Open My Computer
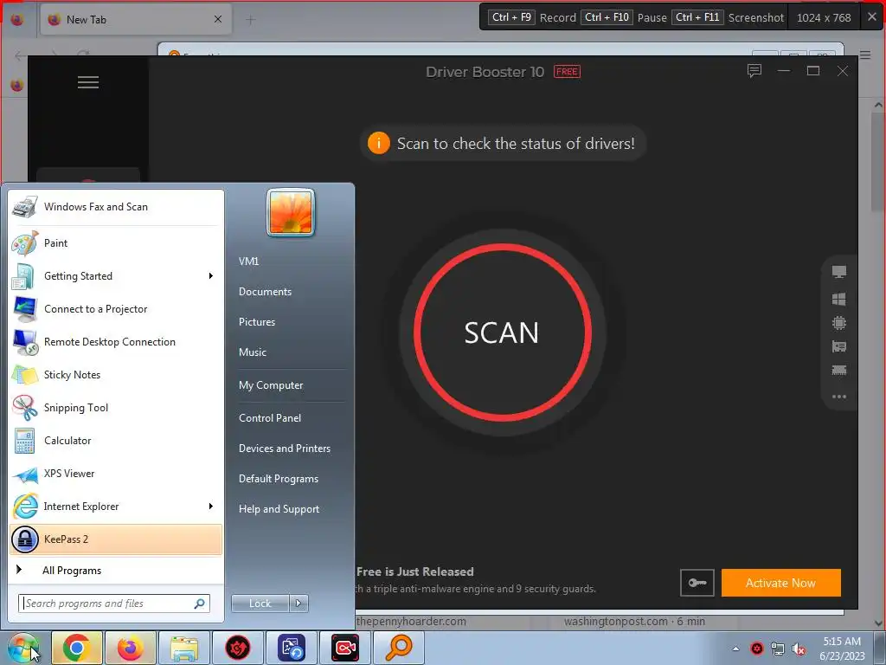 pyautogui.click(x=271, y=385)
